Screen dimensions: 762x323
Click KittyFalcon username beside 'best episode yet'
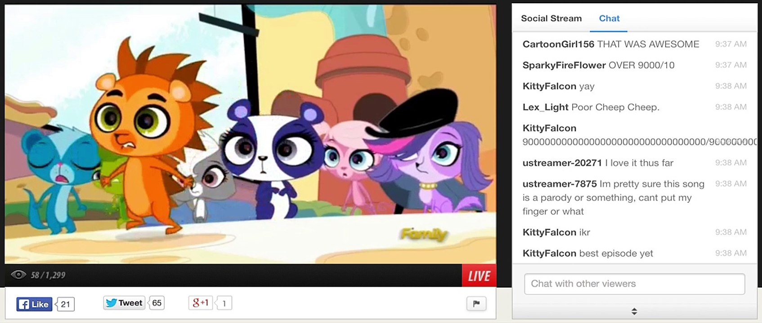(549, 253)
